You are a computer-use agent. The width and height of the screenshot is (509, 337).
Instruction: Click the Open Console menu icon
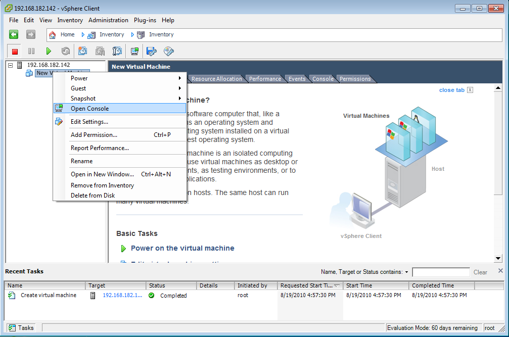point(59,108)
